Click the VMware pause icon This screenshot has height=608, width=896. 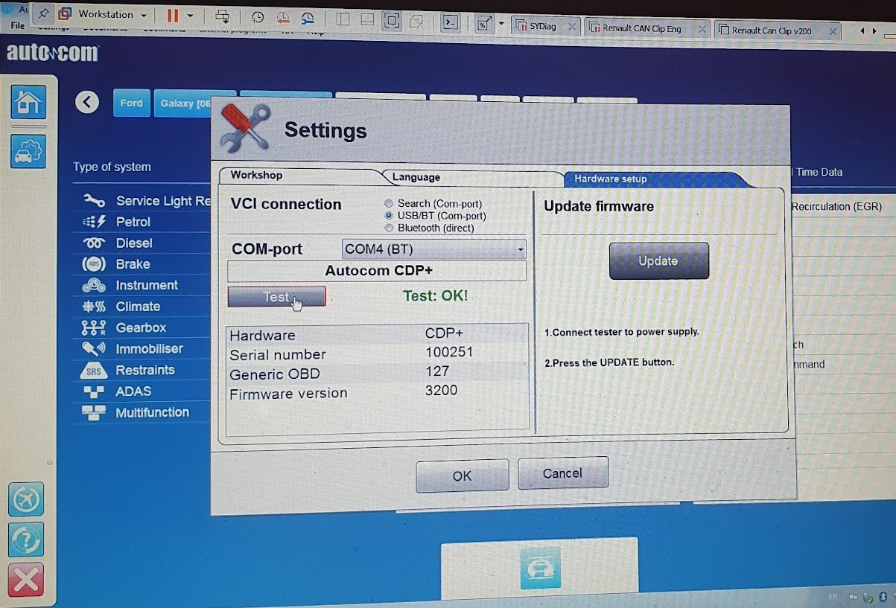point(173,16)
